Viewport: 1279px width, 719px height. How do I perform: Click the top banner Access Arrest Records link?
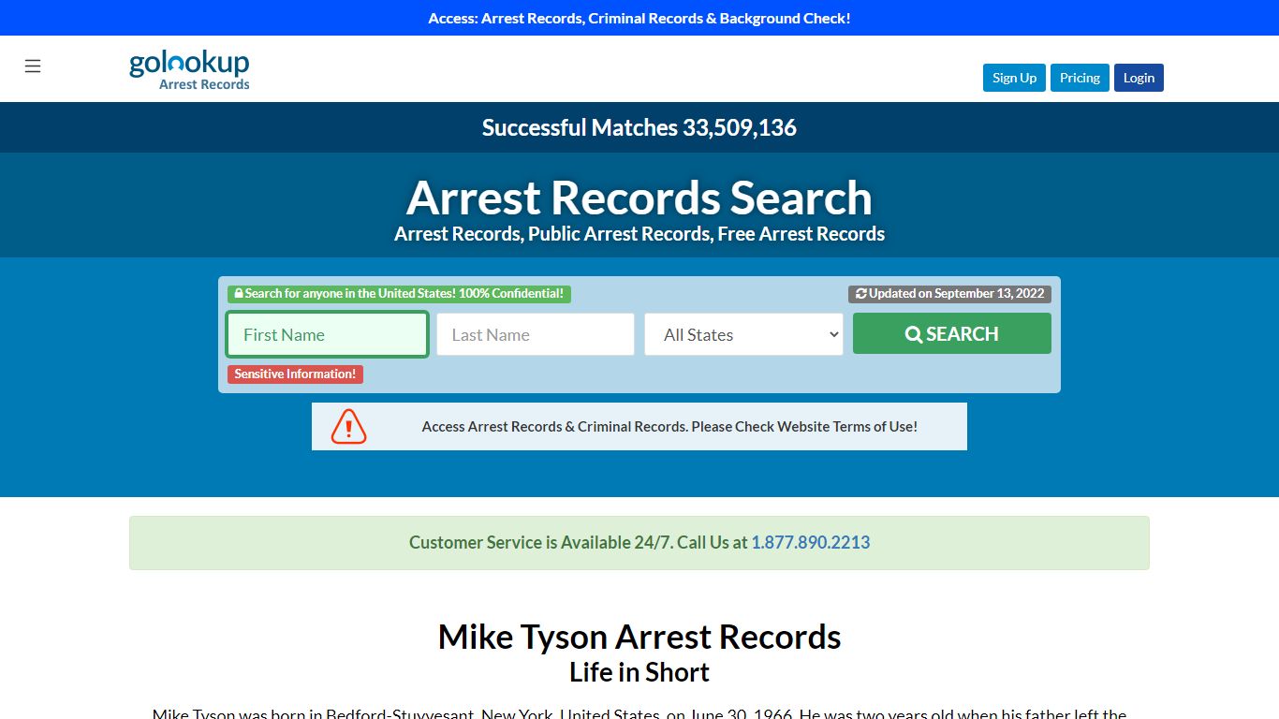(639, 18)
